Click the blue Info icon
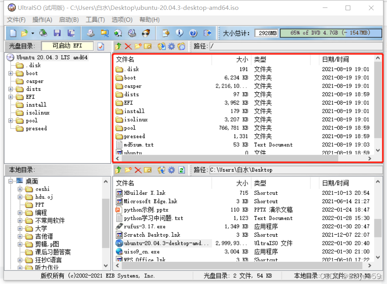Viewport: 387px width, 284px height. (x=179, y=33)
